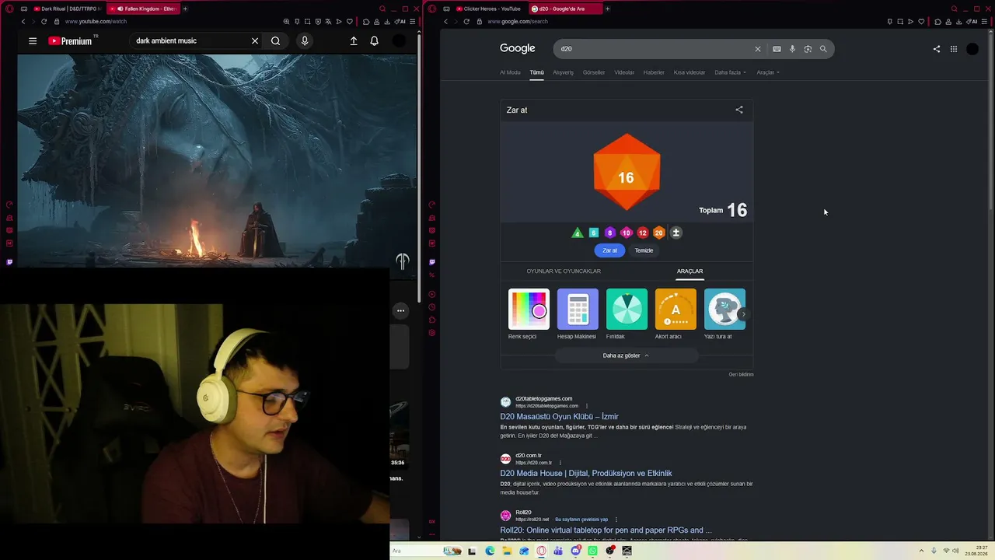Image resolution: width=995 pixels, height=560 pixels.
Task: Click the large orange d20 die showing 16
Action: (x=627, y=173)
